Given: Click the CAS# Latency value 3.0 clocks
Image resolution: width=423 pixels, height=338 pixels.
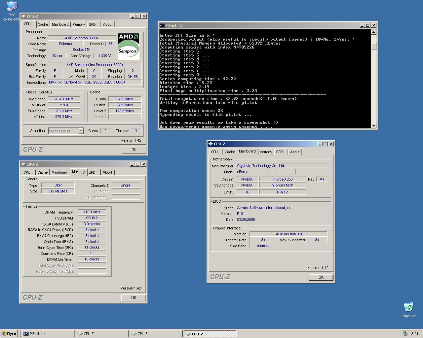Looking at the screenshot, I should 92,224.
